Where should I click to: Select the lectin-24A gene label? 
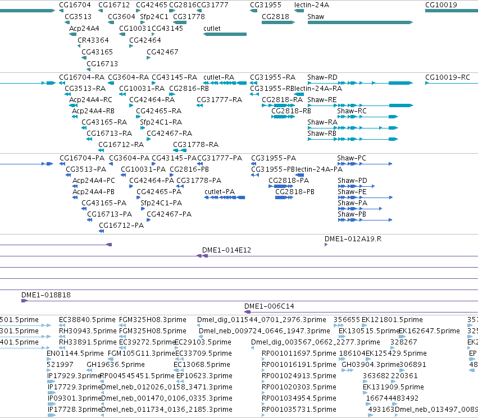tap(312, 5)
